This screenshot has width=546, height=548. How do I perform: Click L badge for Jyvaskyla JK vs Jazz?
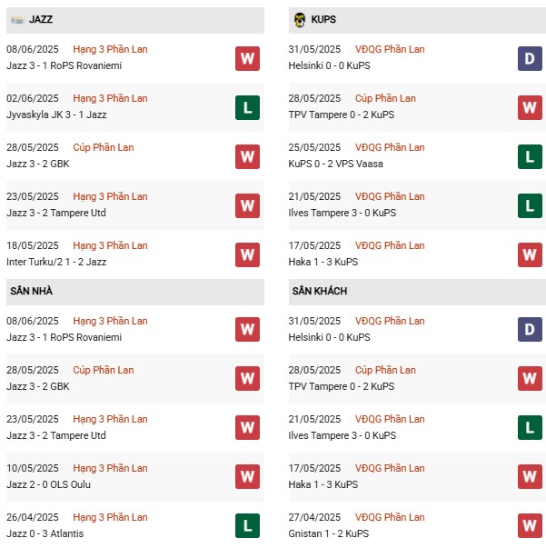click(247, 107)
